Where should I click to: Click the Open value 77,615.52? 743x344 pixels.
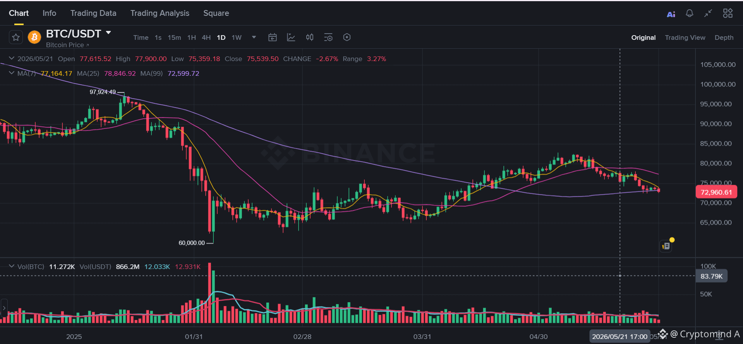pos(96,59)
